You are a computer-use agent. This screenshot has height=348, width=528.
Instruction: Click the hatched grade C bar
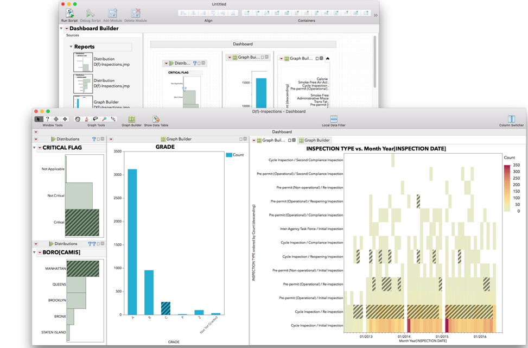coord(166,308)
